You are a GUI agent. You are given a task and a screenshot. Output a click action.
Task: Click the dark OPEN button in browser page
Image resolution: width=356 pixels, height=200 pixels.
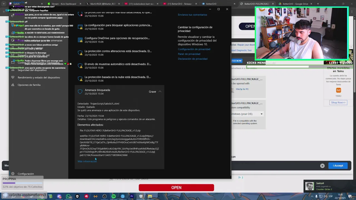[x=247, y=26]
